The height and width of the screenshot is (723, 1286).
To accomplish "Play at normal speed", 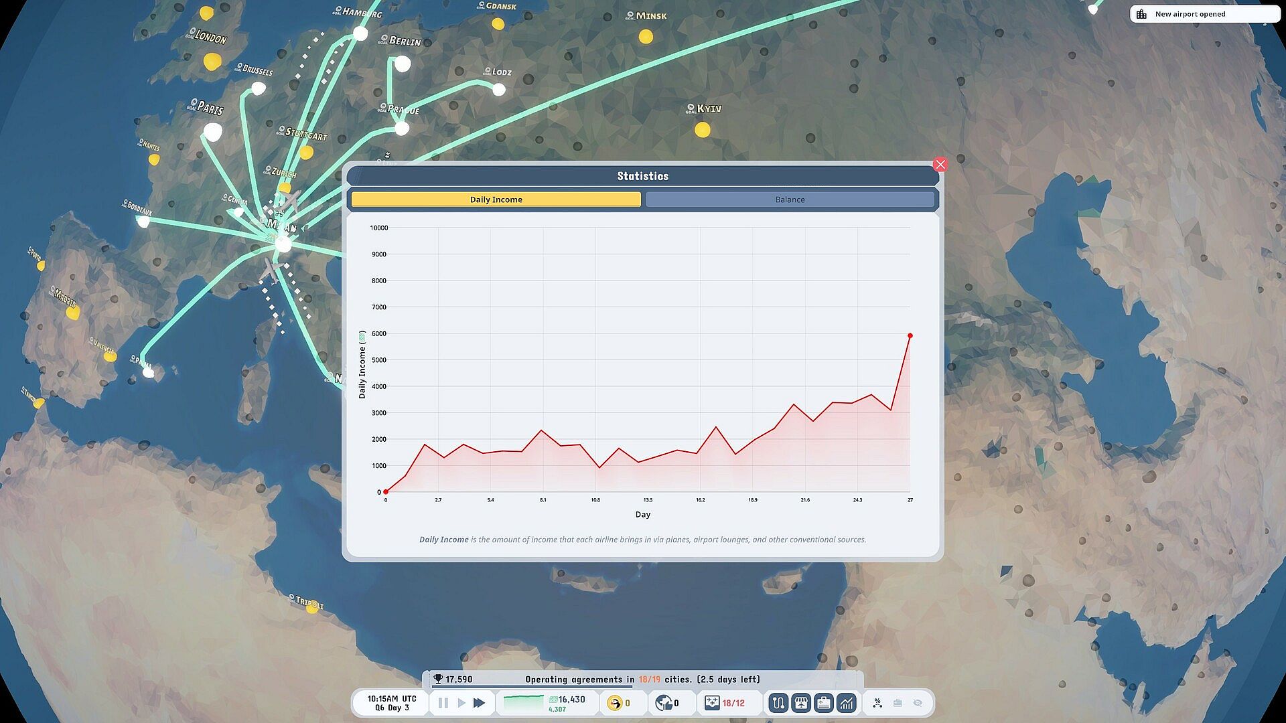I will [461, 703].
